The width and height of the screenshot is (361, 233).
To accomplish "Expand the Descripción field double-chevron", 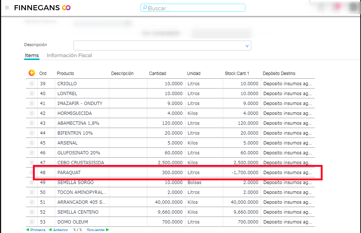I will [247, 46].
